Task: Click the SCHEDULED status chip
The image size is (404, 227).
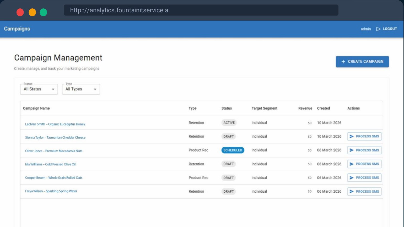Action: click(x=233, y=150)
